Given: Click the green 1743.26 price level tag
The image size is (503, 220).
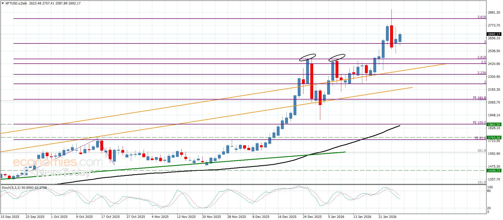Looking at the screenshot, I should tap(494, 137).
